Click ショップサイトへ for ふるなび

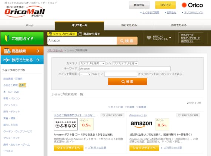(x=68, y=148)
